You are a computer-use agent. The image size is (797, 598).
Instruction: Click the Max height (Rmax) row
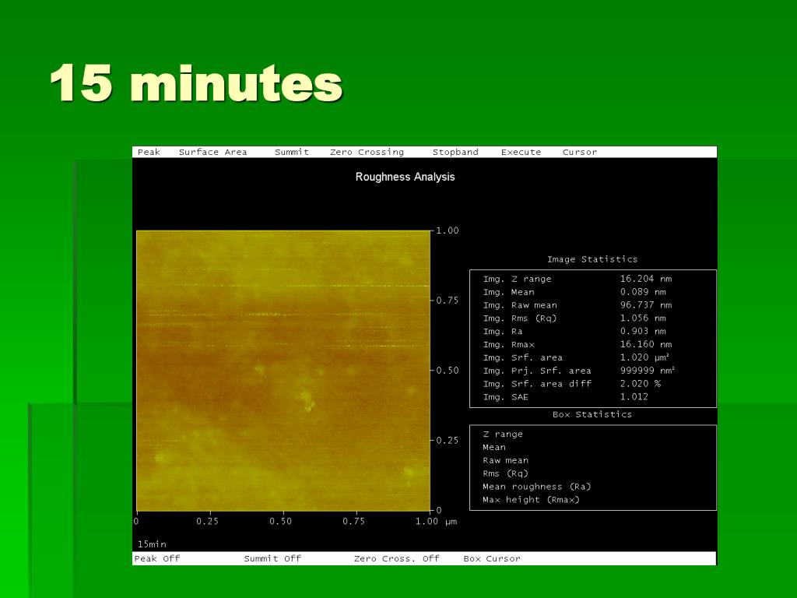(531, 500)
